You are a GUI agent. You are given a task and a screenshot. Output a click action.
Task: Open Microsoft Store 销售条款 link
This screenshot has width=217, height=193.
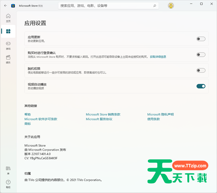tap(103, 114)
